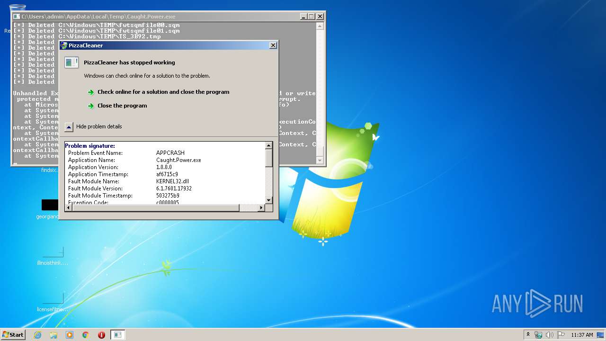
Task: Click the PizzaCleaner application icon in the dialog
Action: 71,62
